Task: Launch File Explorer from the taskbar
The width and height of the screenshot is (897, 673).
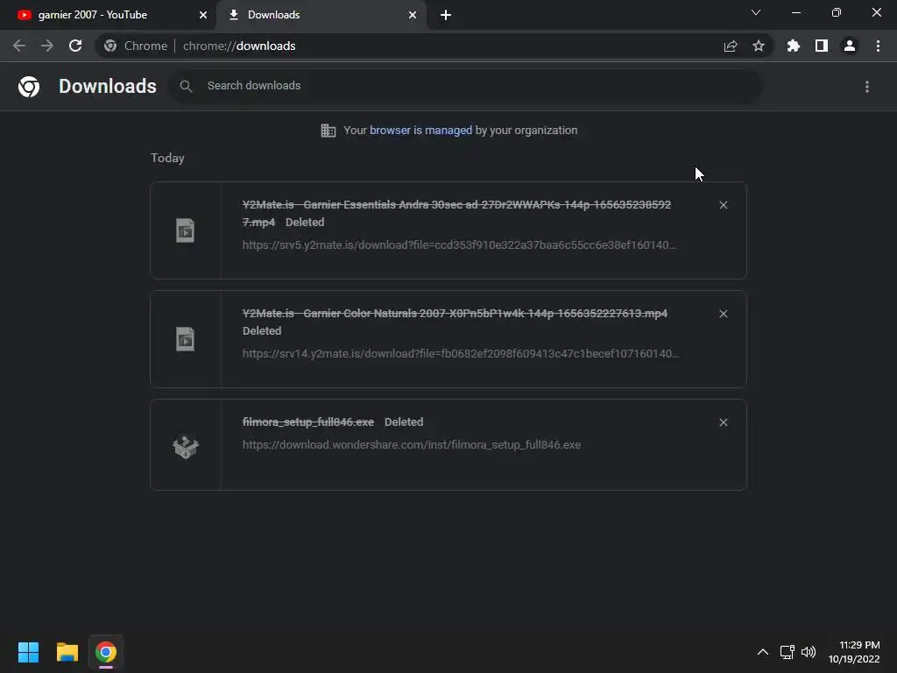Action: 67,652
